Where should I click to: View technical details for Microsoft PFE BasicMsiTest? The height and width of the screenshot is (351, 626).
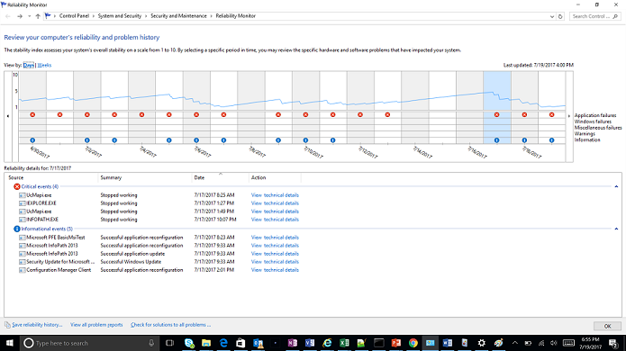[x=275, y=238]
